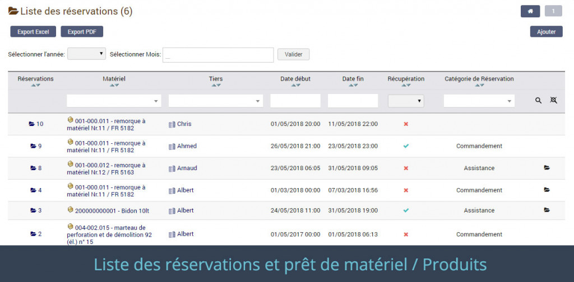Click the Date début filter field
Screen dimensions: 574x282
click(295, 101)
